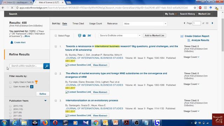Click the Analyze Results link

pos(200,40)
